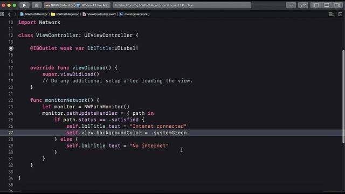Toggle the Inspectors panel visibility
The image size is (345, 194).
[337, 5]
